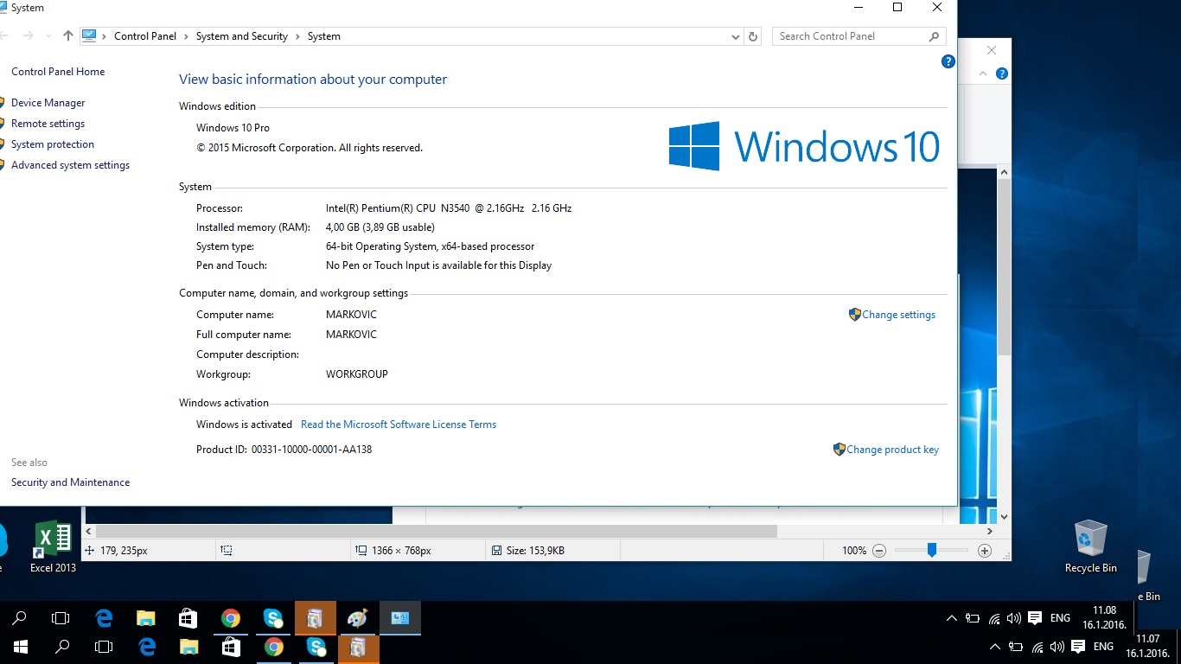Click the battery icon beside the 11.08 clock
Viewport: 1181px width, 664px height.
click(973, 618)
